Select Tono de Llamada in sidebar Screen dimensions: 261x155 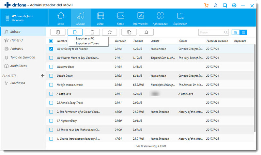(x=23, y=57)
